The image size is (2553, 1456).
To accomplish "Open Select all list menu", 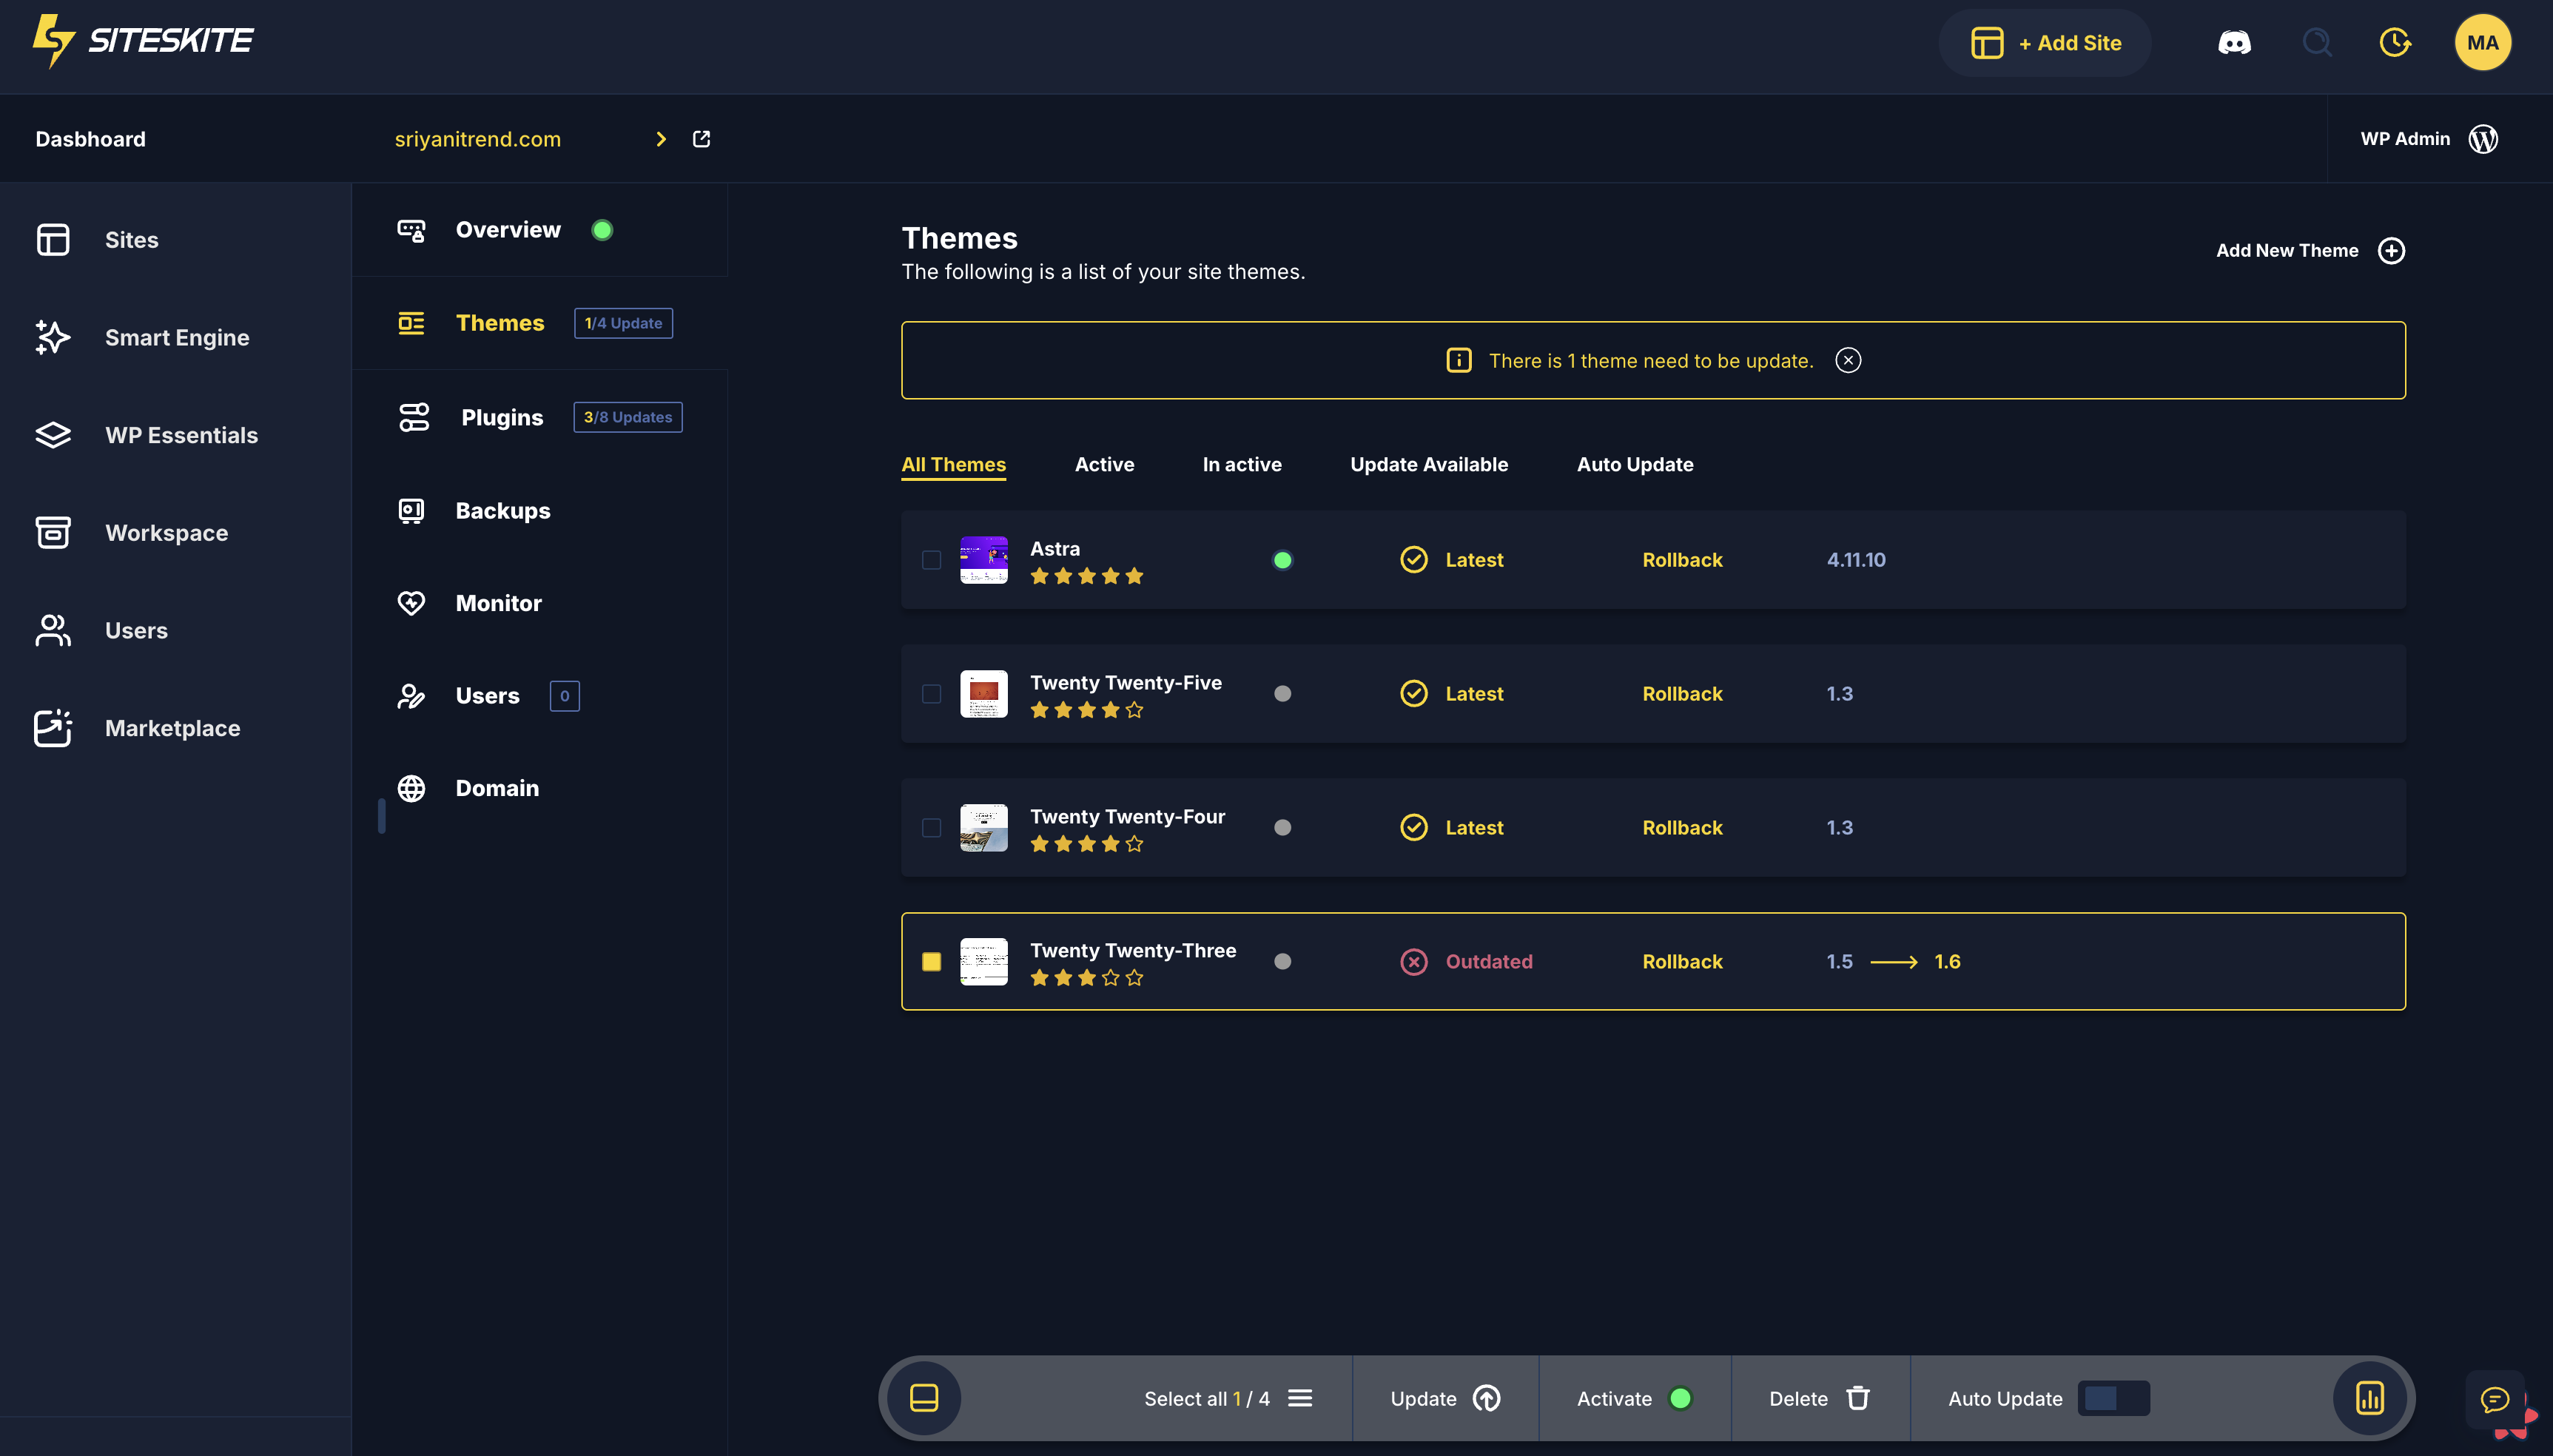I will tap(1299, 1398).
